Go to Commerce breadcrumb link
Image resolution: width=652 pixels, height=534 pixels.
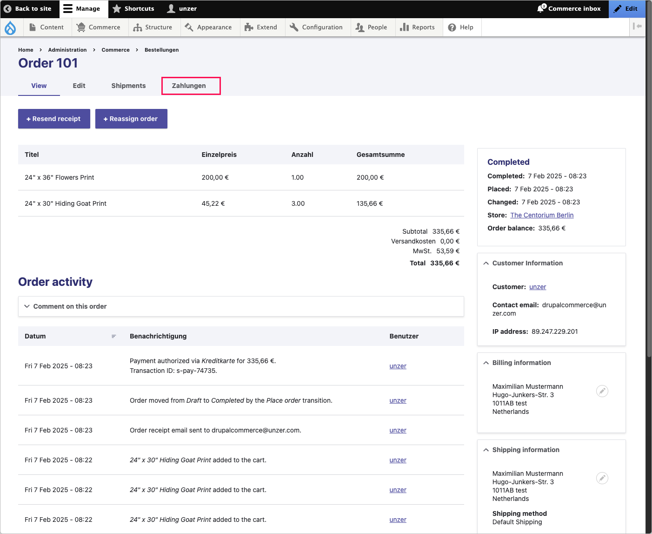tap(116, 50)
